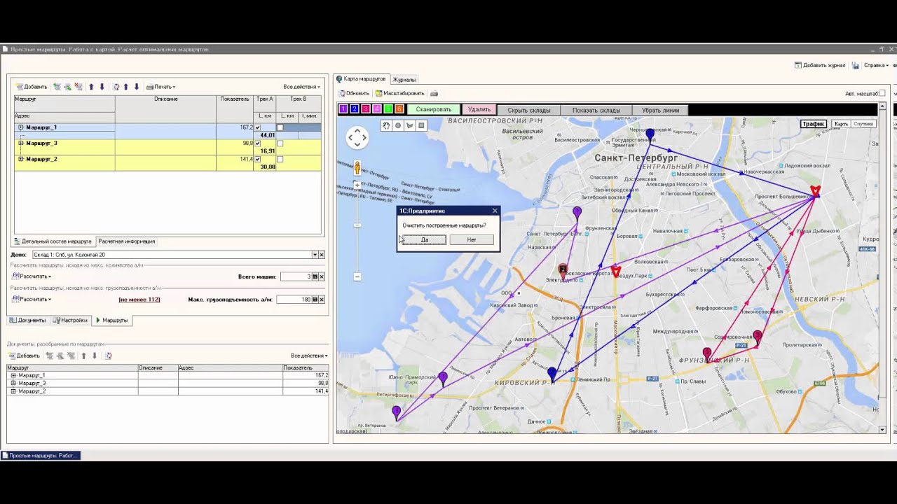Clear the Всего машин field
The height and width of the screenshot is (504, 897).
pyautogui.click(x=322, y=276)
